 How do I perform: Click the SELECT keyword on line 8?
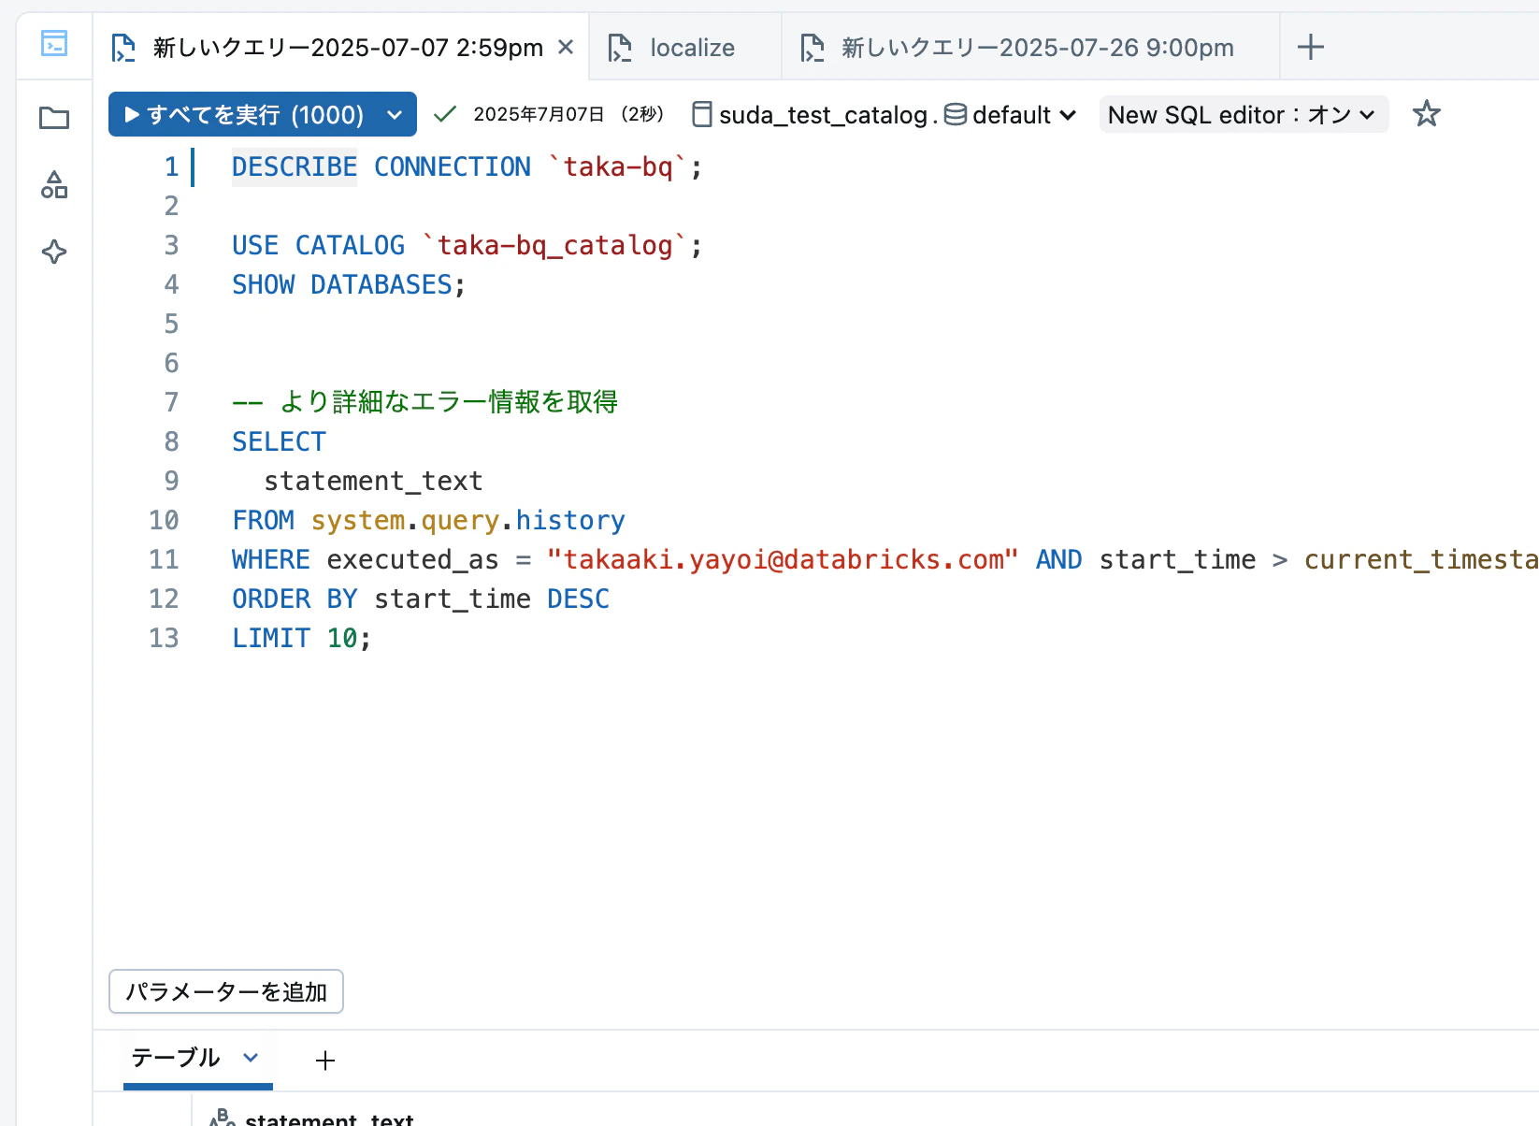pyautogui.click(x=279, y=441)
